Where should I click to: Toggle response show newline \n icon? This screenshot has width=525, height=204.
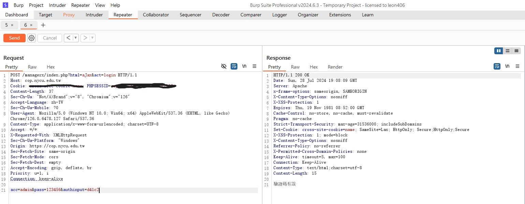(x=507, y=66)
